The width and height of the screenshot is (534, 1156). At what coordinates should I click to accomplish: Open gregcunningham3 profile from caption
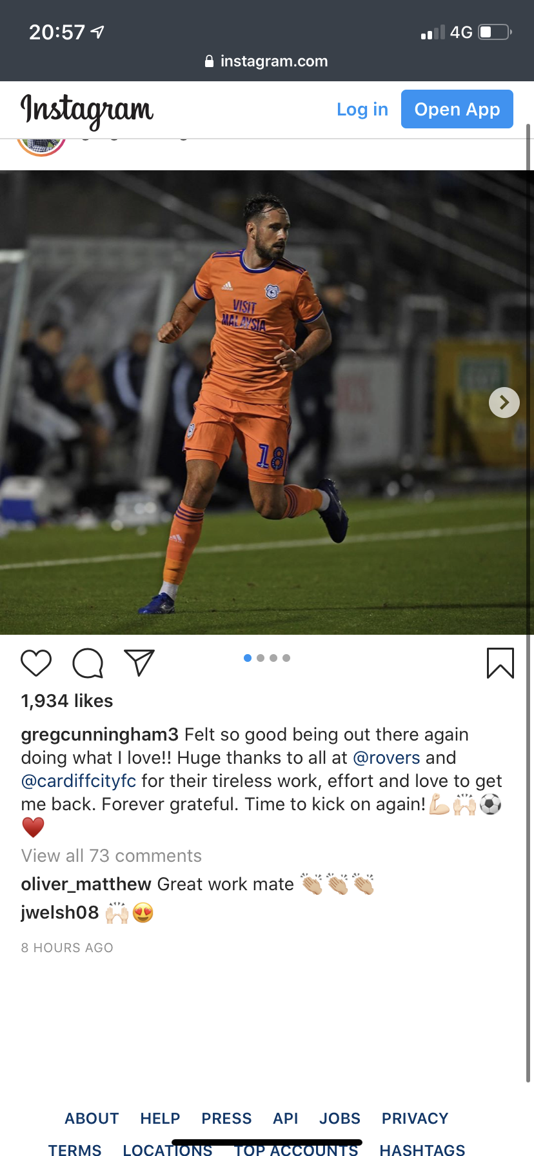click(100, 735)
